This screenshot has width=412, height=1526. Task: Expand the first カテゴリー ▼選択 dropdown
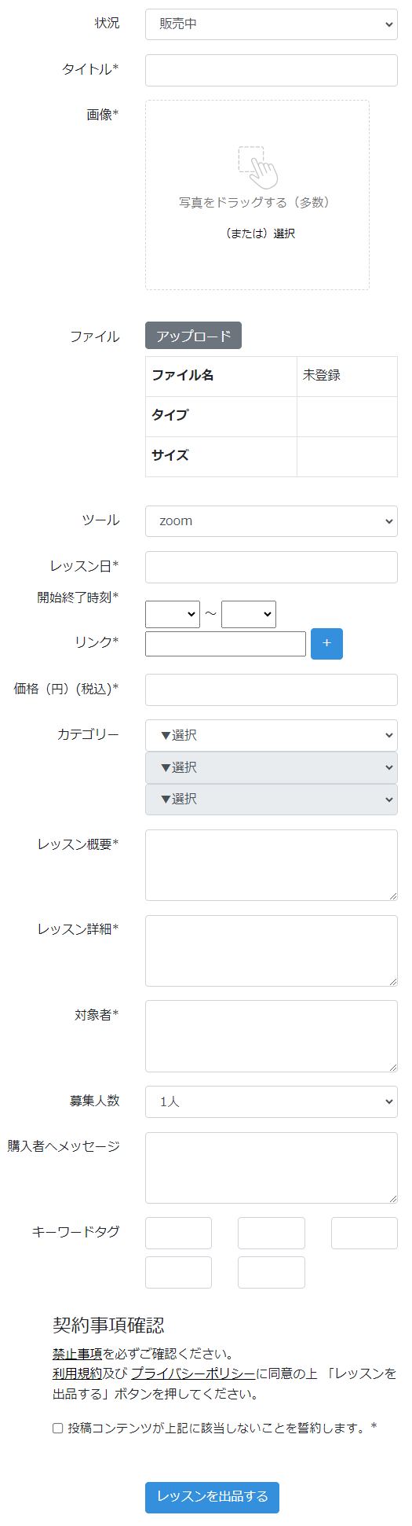click(x=272, y=736)
